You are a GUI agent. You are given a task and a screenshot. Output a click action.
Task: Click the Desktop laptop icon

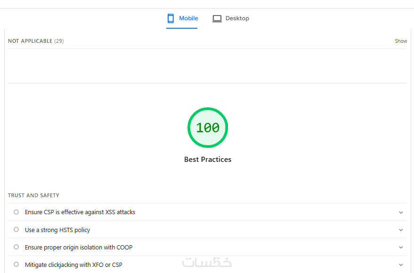point(217,19)
